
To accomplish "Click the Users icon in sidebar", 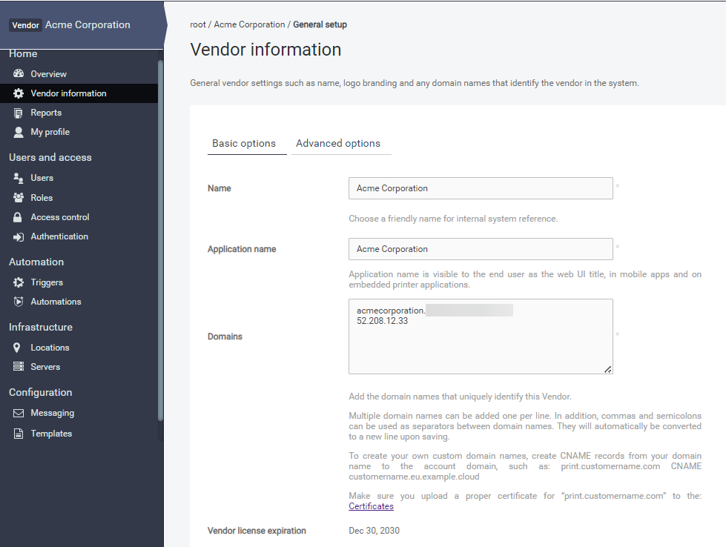I will click(x=19, y=178).
